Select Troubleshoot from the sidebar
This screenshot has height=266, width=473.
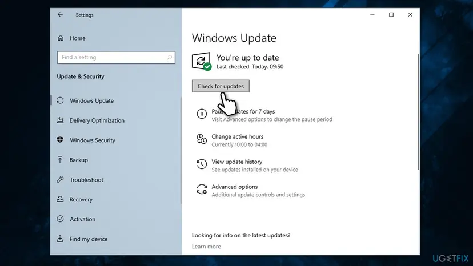pyautogui.click(x=86, y=180)
